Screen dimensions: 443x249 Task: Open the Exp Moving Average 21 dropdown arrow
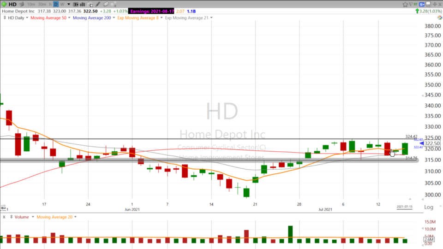pos(211,18)
